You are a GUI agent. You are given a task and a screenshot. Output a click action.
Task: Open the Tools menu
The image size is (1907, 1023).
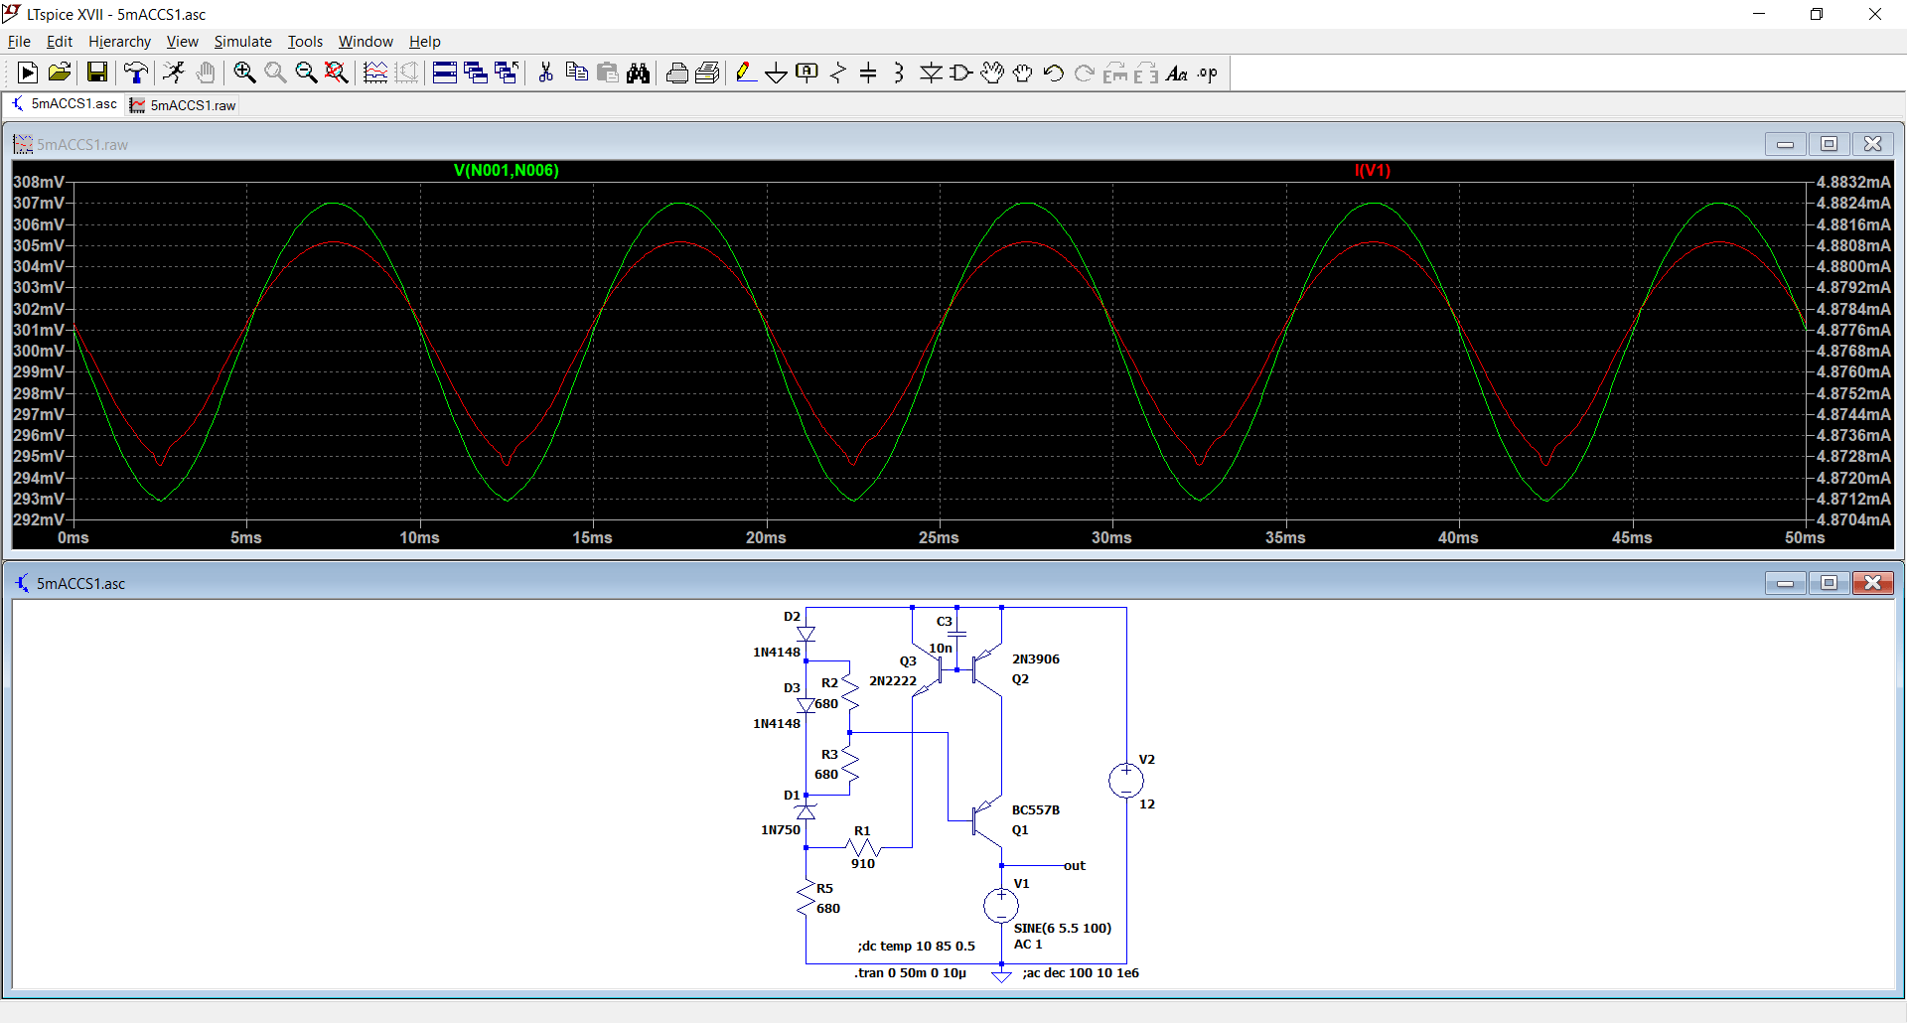pyautogui.click(x=305, y=41)
